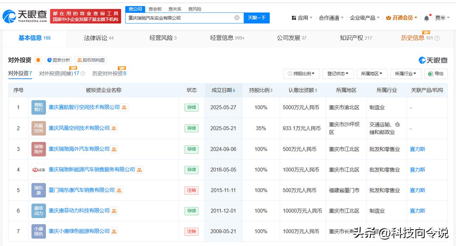Viewport: 456px width, 246px height.
Task: Click the help icon next to 历史信息 tab
Action: click(437, 38)
